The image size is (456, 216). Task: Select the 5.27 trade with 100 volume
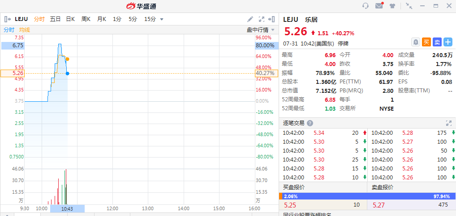[412, 142]
